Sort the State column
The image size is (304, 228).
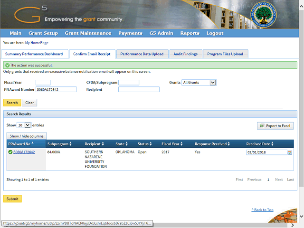pos(127,144)
